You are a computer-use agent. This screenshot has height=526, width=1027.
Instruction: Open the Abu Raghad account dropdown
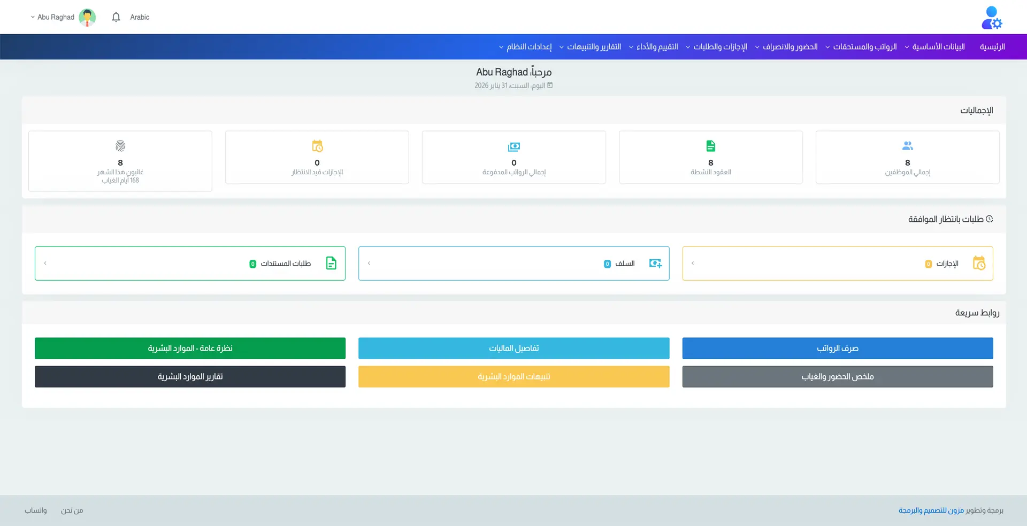(52, 17)
